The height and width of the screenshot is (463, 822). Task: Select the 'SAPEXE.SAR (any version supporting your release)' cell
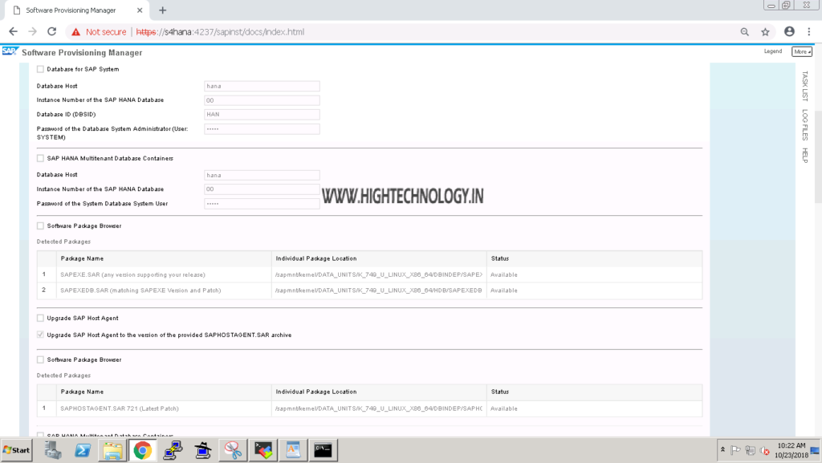[164, 274]
